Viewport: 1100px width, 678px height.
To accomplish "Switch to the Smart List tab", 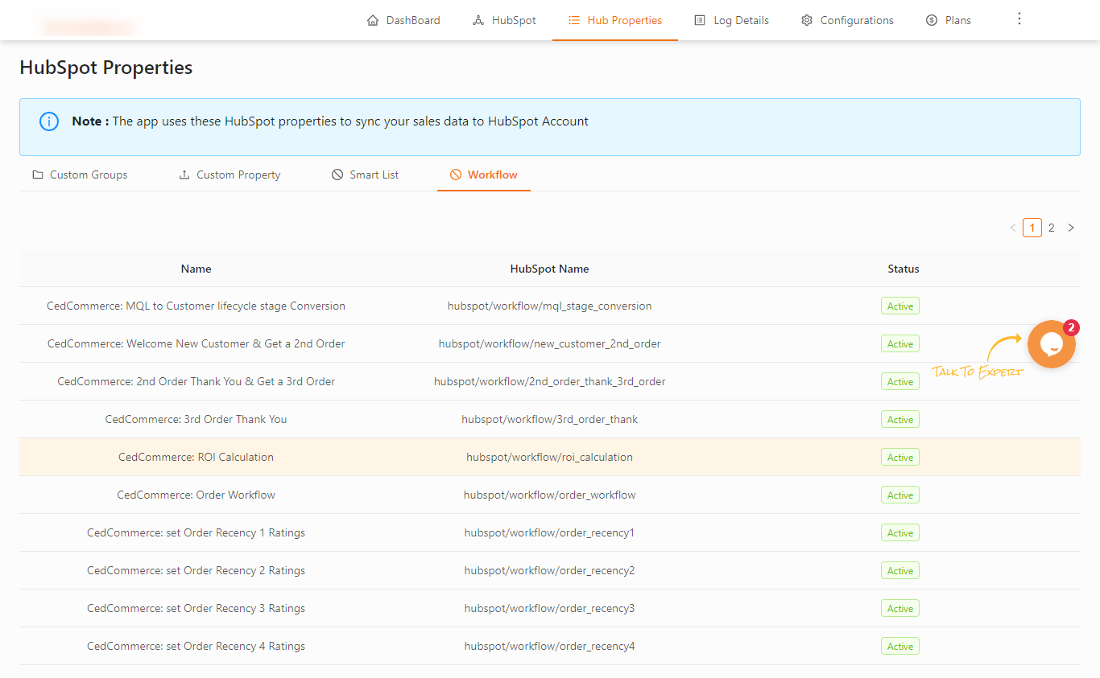I will [x=365, y=175].
